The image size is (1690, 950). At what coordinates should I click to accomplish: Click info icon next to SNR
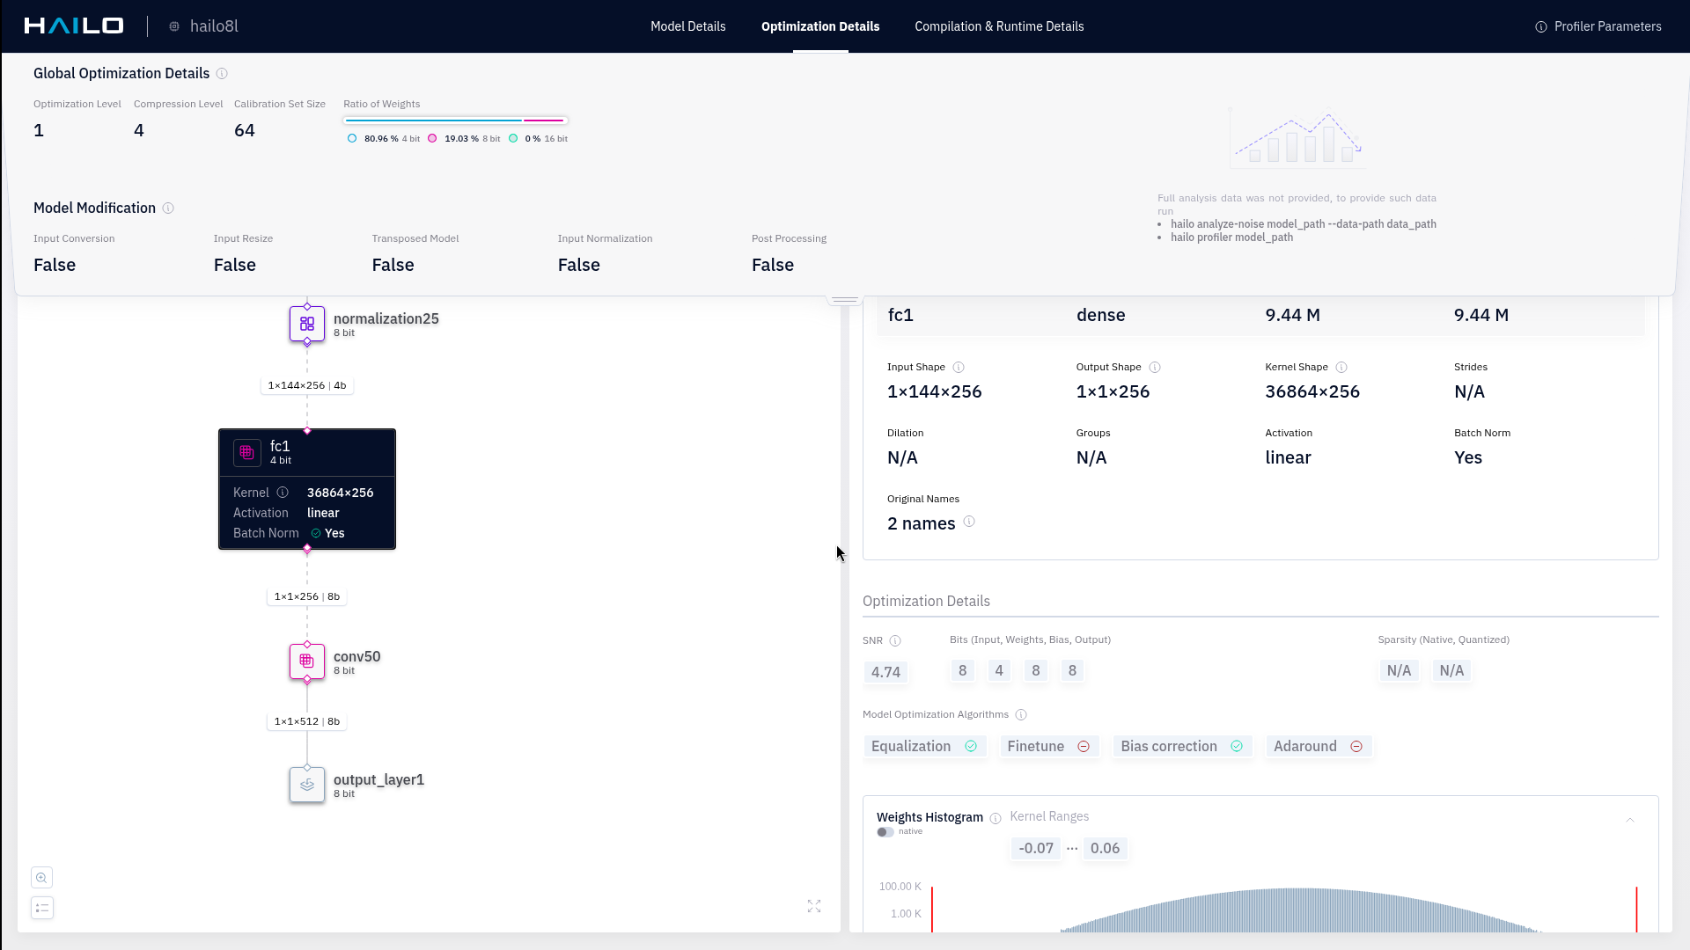point(895,640)
